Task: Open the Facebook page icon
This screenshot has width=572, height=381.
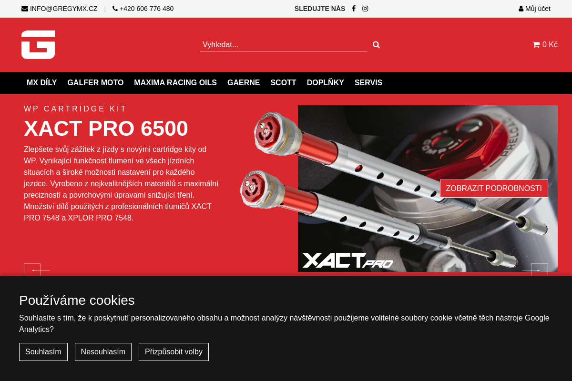Action: pyautogui.click(x=354, y=9)
